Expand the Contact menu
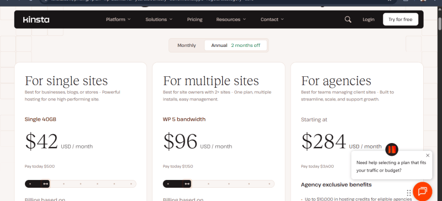Screen dimensions: 442x201 pyautogui.click(x=272, y=19)
